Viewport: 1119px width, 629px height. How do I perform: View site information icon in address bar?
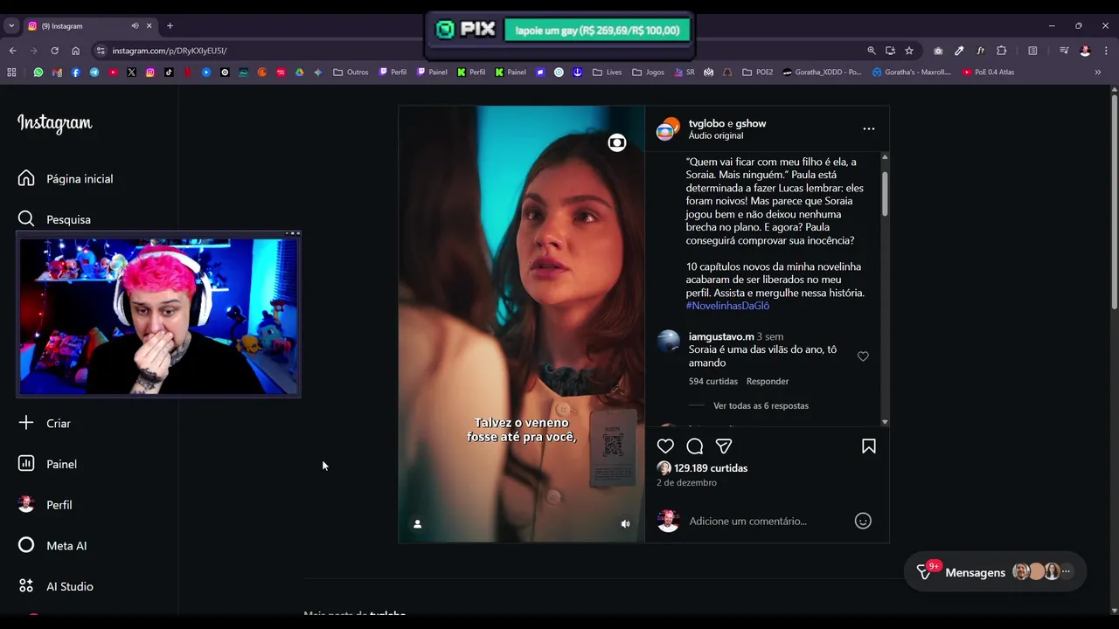[101, 51]
